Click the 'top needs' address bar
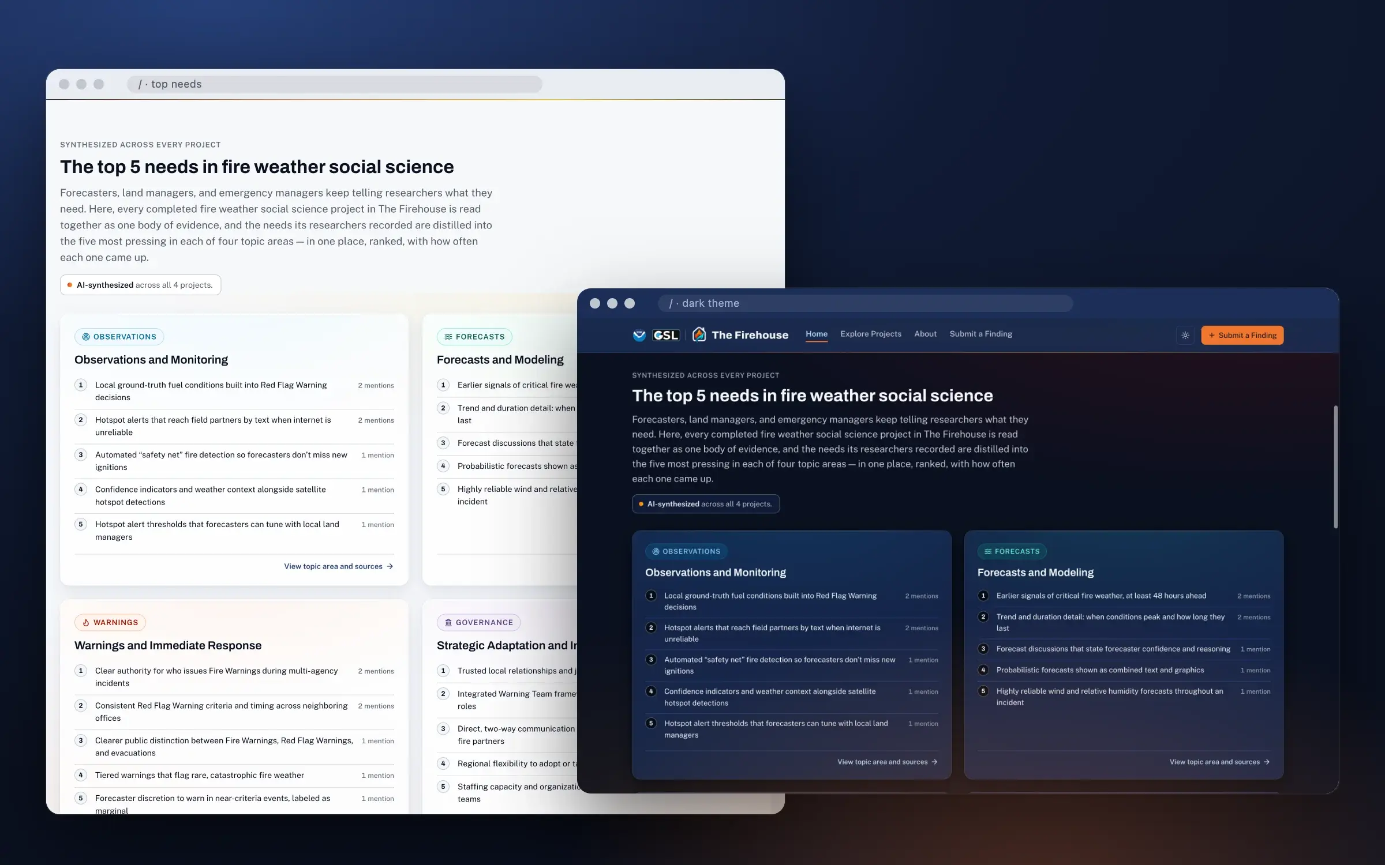 [x=334, y=84]
